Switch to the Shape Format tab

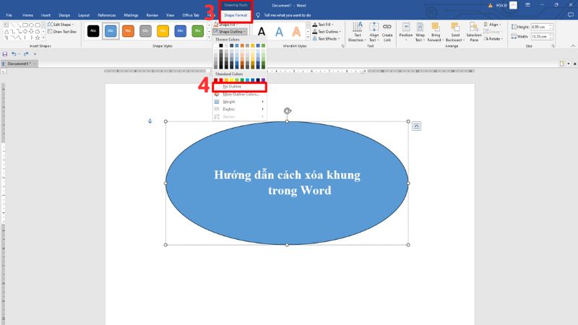click(x=236, y=14)
